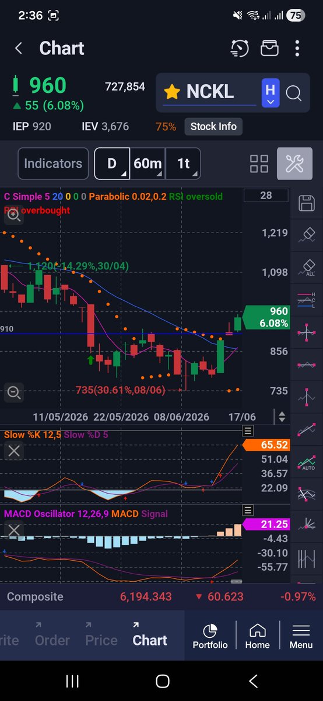
Task: Tap the IEP 920 text
Action: pos(31,126)
